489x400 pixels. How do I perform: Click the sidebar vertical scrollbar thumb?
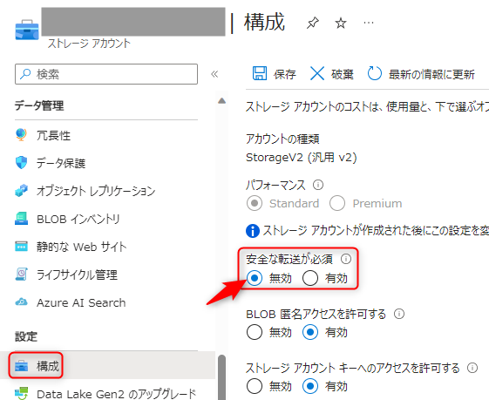221,377
